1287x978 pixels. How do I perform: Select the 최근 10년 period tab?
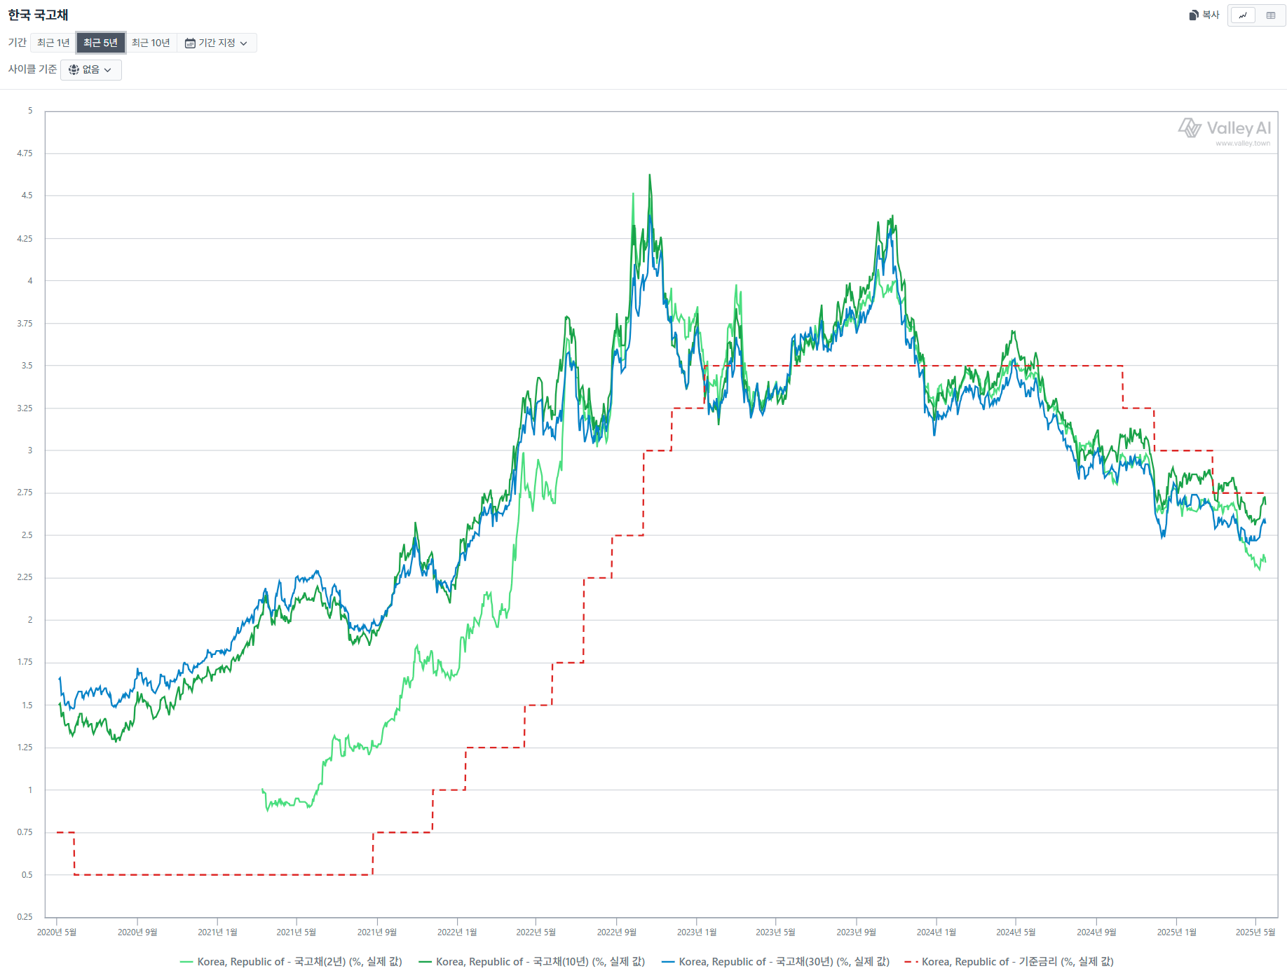[x=151, y=43]
